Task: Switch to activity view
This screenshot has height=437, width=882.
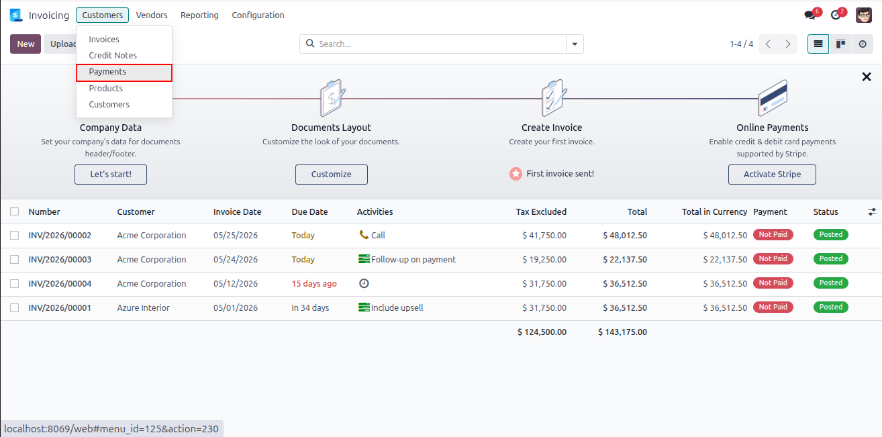Action: [x=863, y=44]
